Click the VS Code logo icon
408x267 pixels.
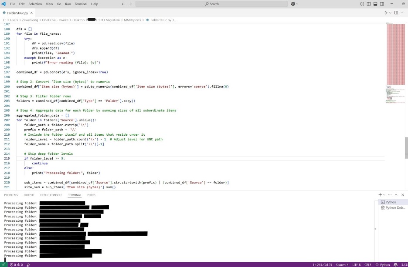pos(3,4)
